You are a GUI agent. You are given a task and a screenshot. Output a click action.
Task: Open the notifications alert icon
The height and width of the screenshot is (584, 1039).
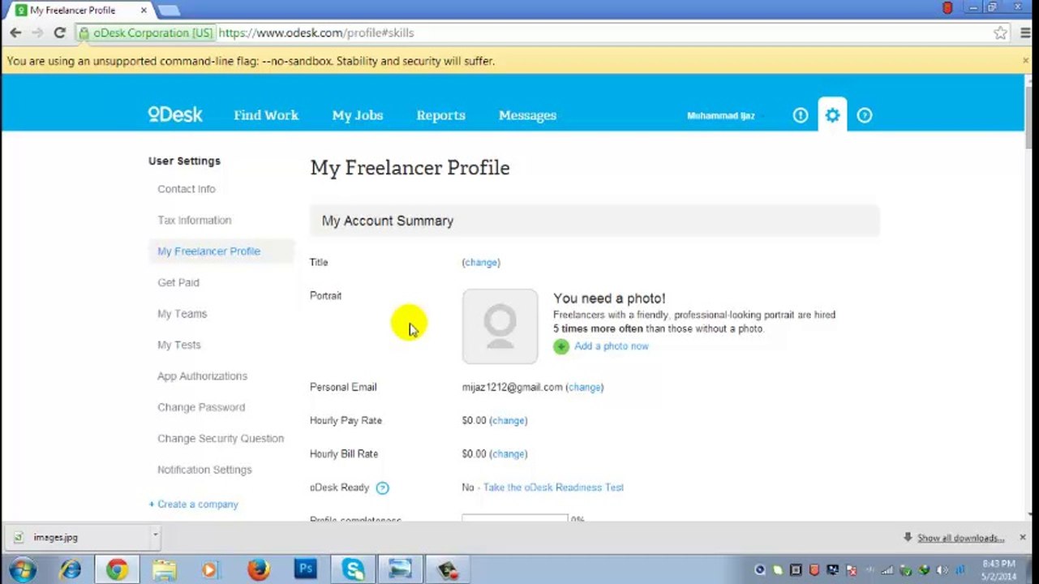click(x=801, y=115)
